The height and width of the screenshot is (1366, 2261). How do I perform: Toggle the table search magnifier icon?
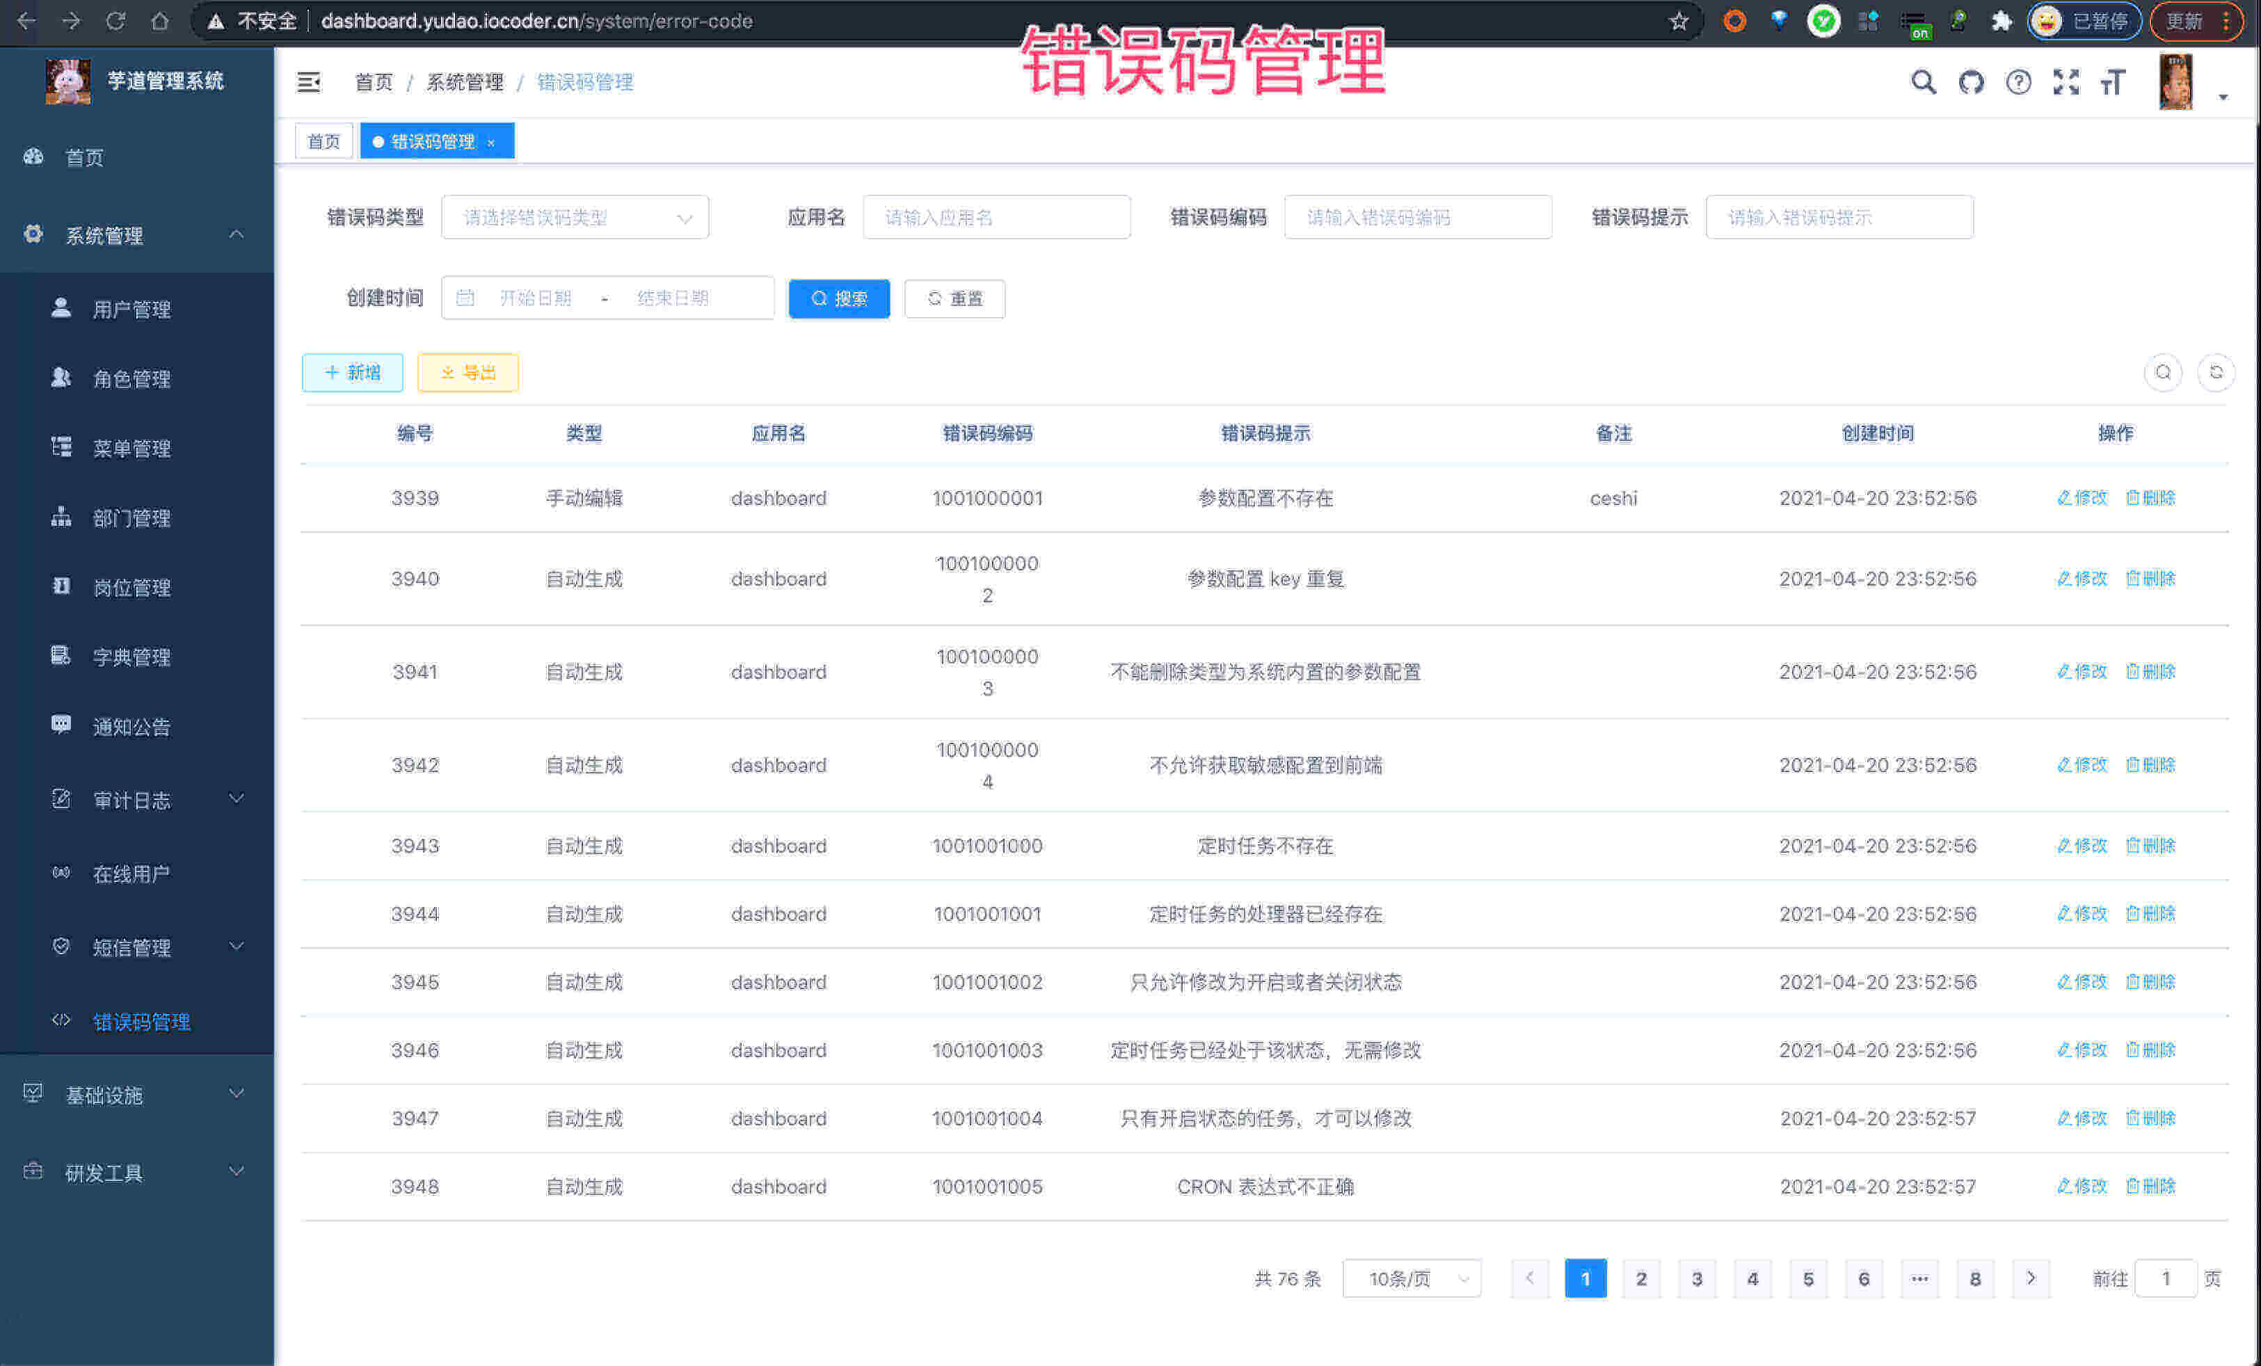click(2164, 373)
